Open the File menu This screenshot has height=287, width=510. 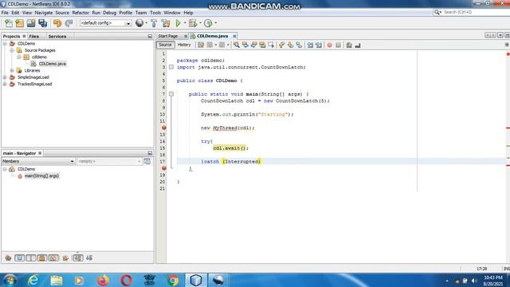pyautogui.click(x=5, y=13)
